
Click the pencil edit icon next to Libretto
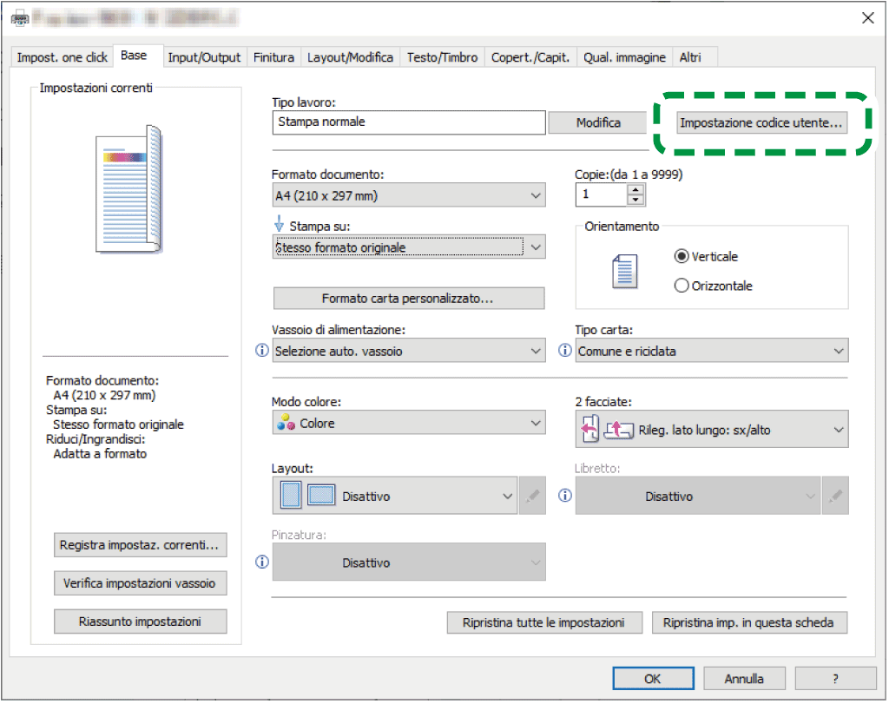pos(835,496)
